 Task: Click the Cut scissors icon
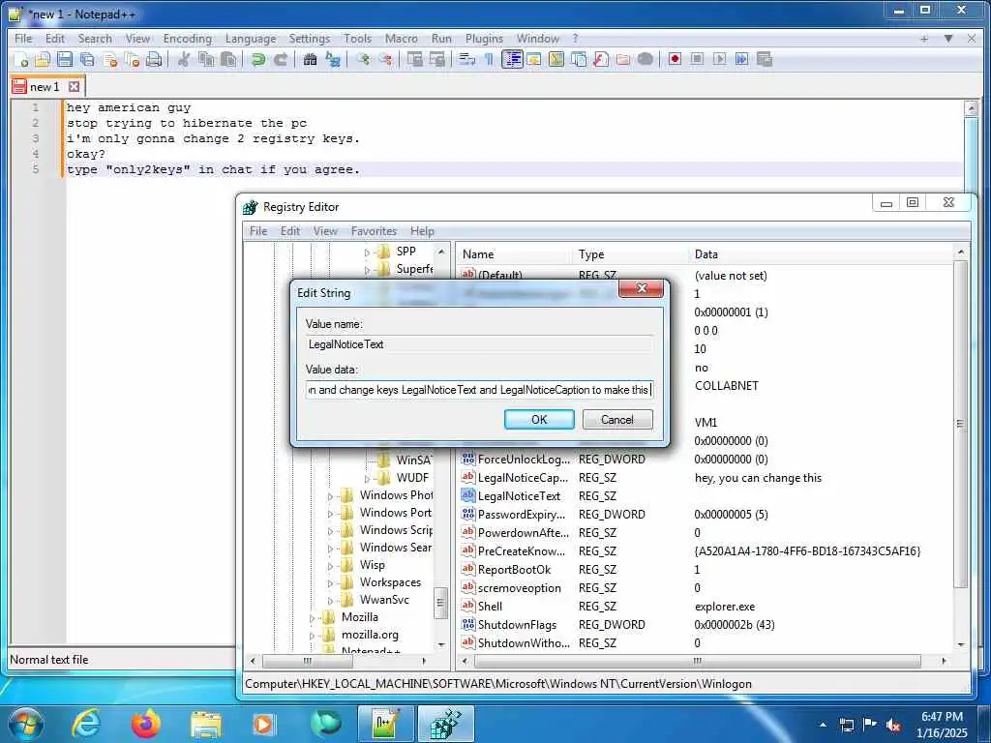184,59
